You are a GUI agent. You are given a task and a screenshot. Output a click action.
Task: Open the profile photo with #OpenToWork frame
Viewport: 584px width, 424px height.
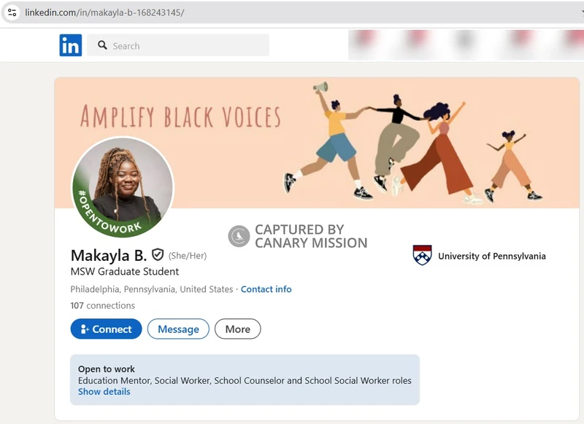[x=123, y=187]
